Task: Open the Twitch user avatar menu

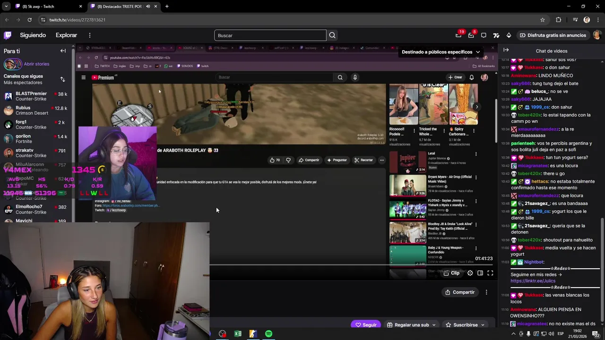Action: [597, 35]
